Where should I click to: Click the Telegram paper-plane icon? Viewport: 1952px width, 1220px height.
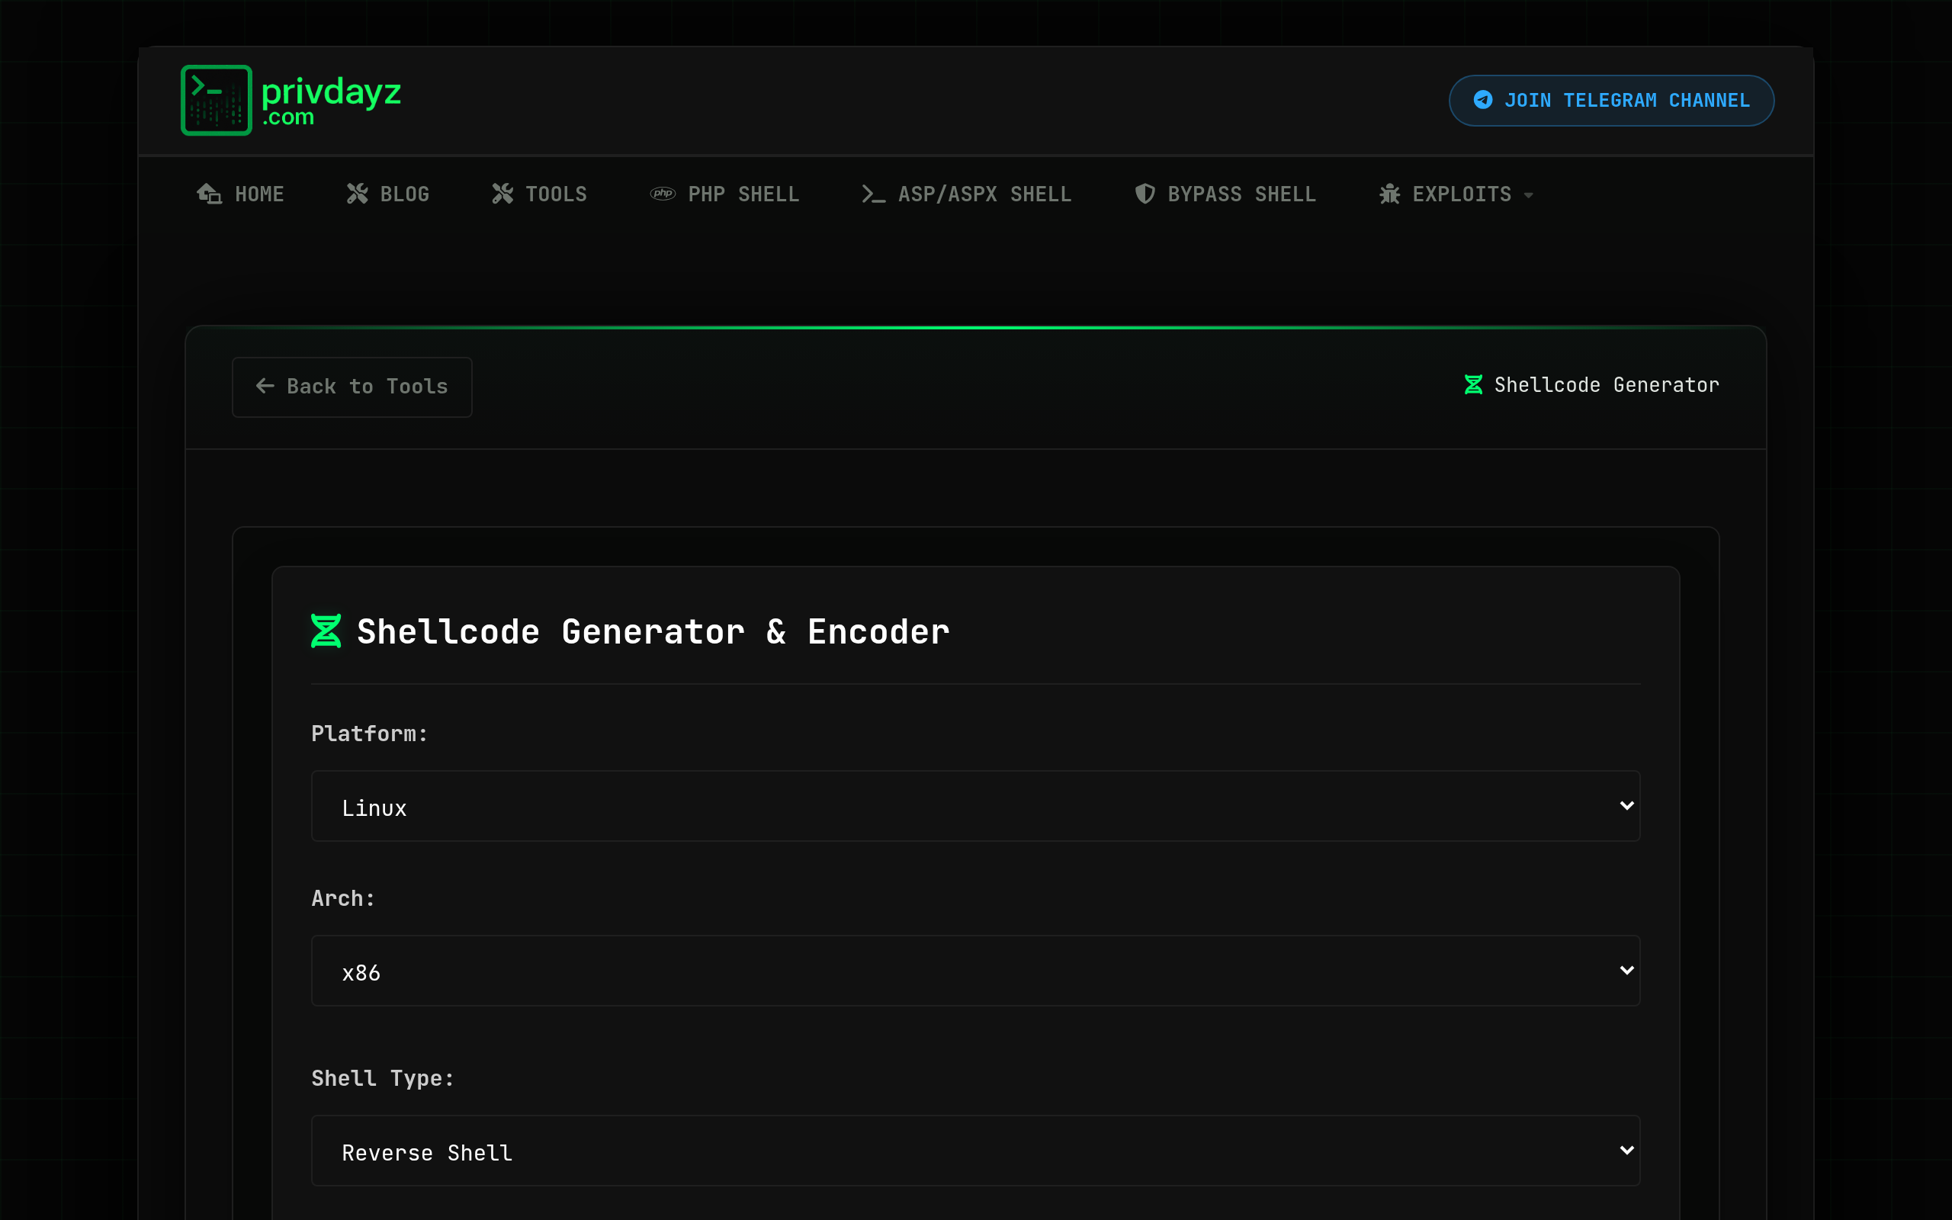coord(1482,100)
